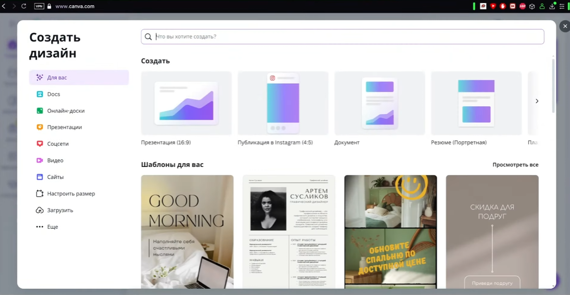This screenshot has height=295, width=570.
Task: Click the Еще three-dots icon
Action: pos(39,227)
